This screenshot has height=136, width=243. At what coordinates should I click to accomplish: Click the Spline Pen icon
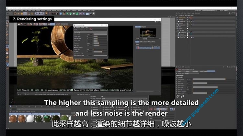click(x=64, y=14)
